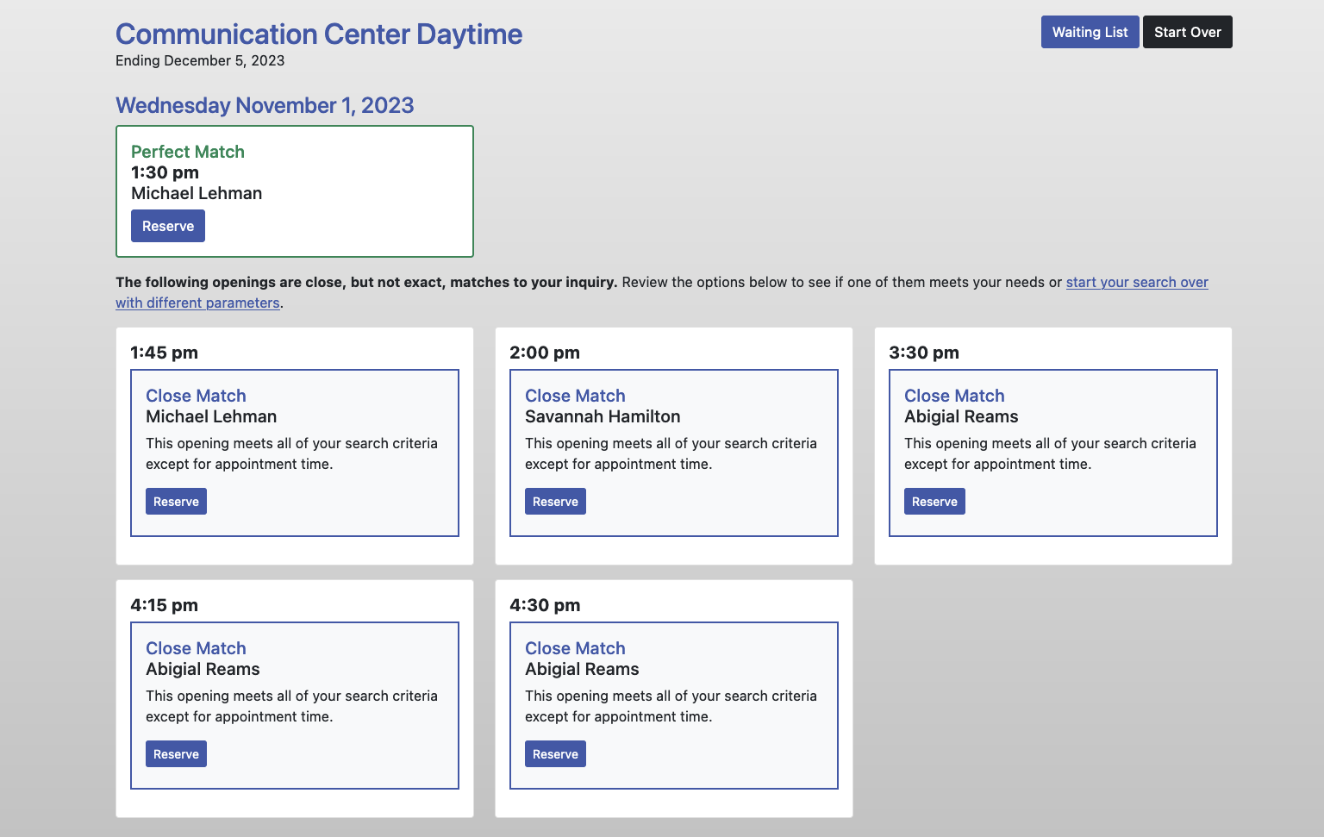Viewport: 1324px width, 837px height.
Task: Reserve the 4:30 pm appointment
Action: click(x=555, y=753)
